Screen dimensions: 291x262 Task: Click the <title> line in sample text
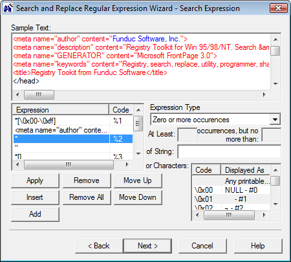[x=90, y=72]
